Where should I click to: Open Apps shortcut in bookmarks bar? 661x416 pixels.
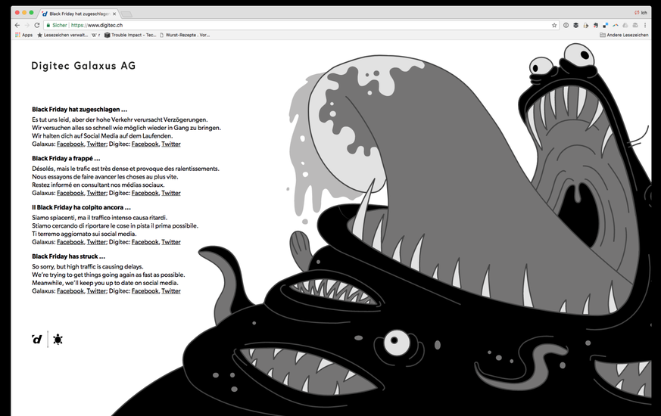tap(23, 35)
